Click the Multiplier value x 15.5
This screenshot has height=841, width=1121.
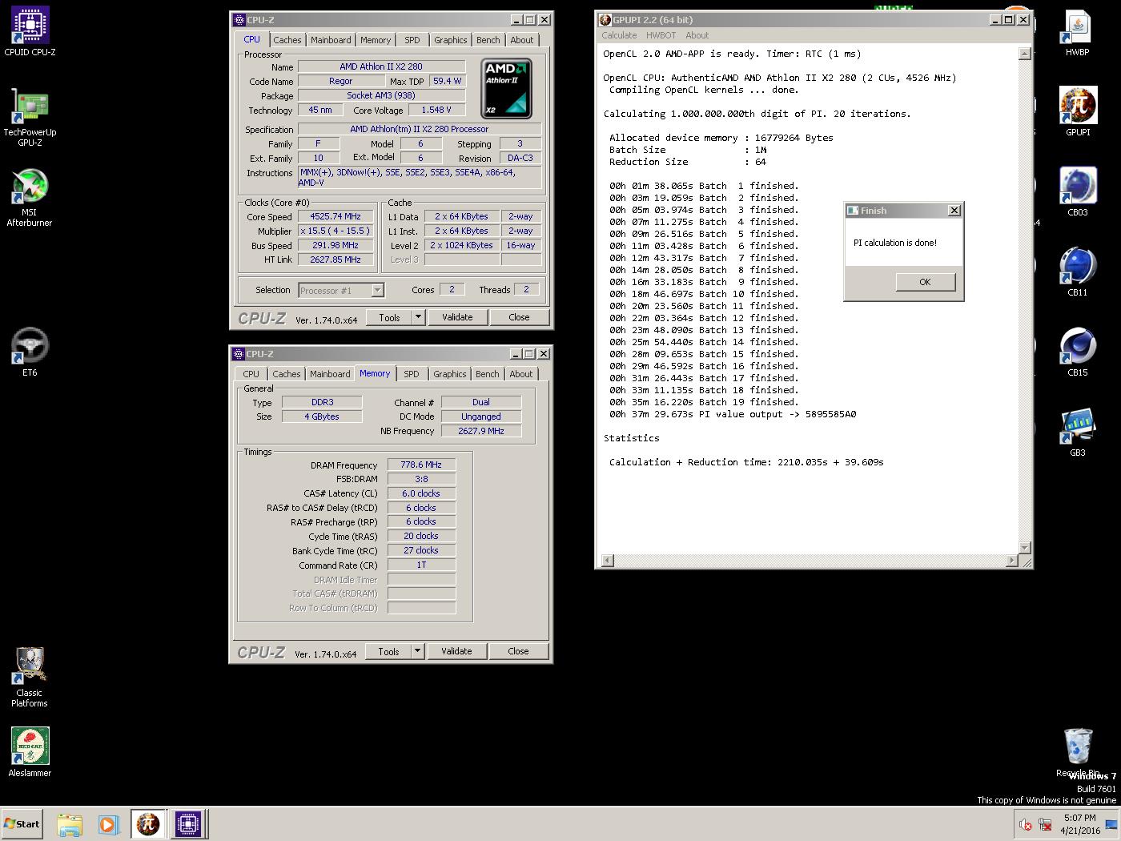[x=336, y=231]
